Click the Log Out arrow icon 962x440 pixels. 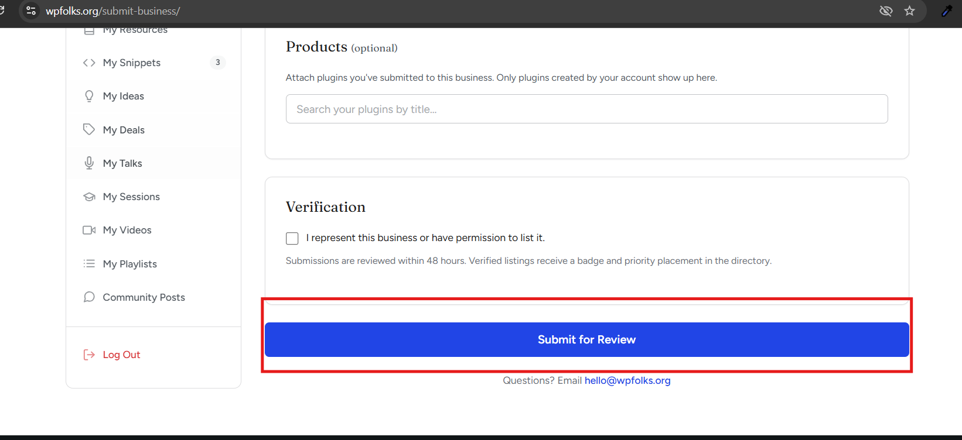tap(89, 355)
